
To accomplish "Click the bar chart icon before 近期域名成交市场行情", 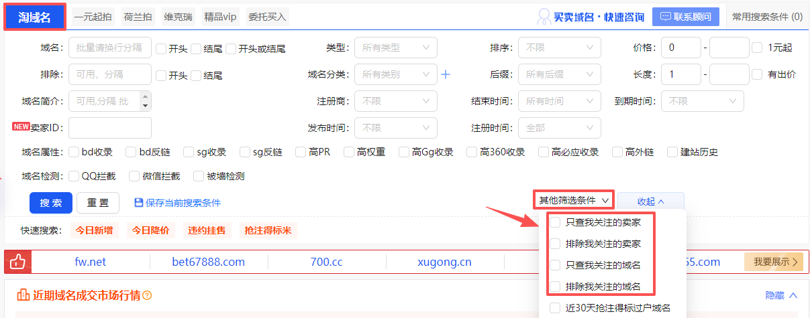I will click(x=23, y=295).
